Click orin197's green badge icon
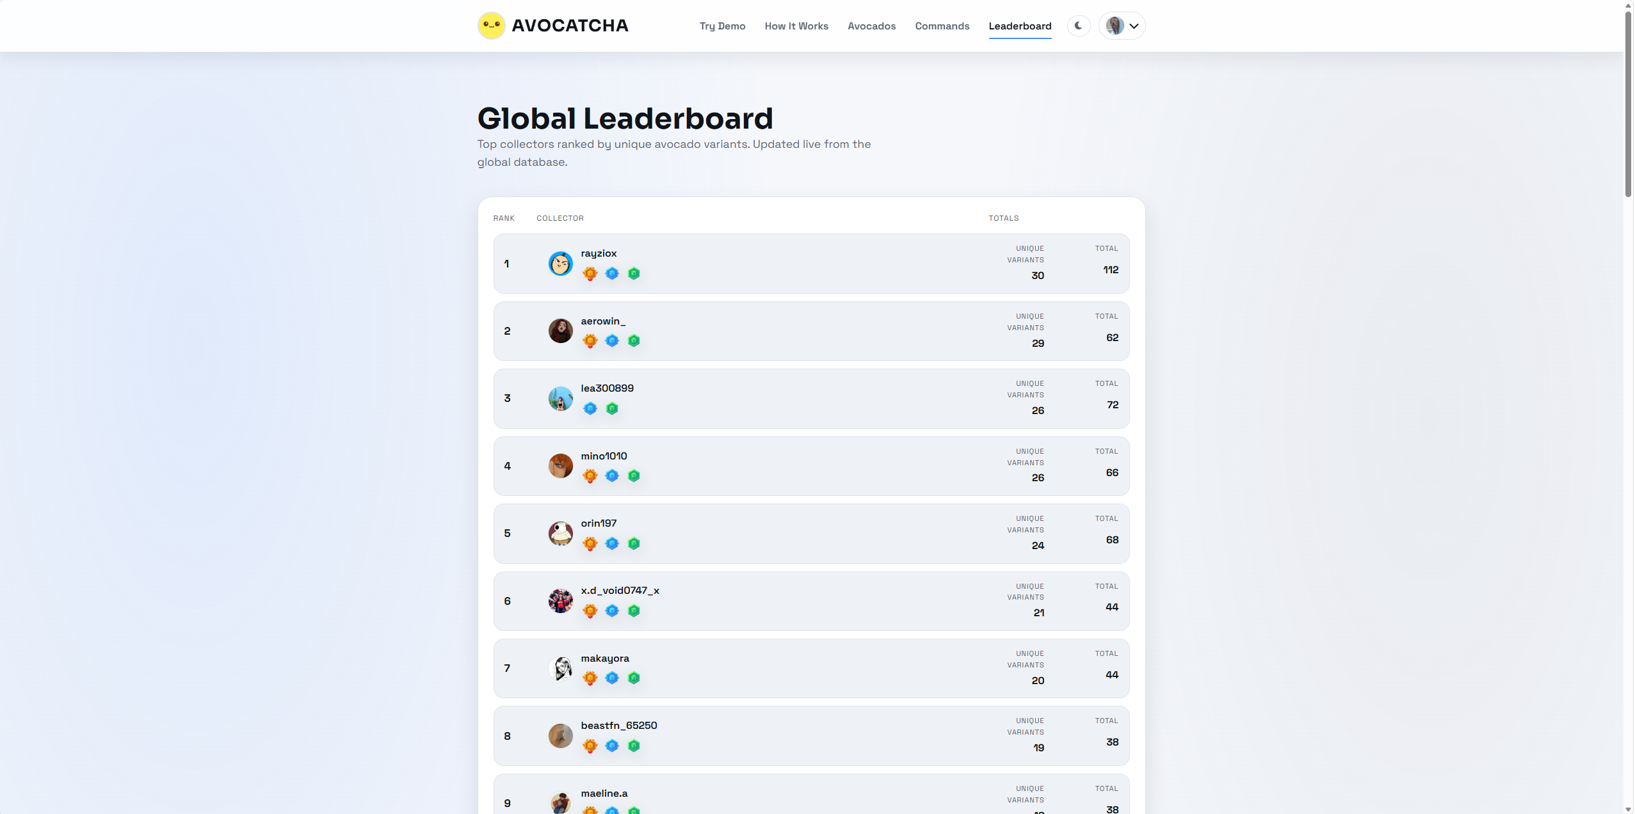The width and height of the screenshot is (1635, 814). coord(634,543)
